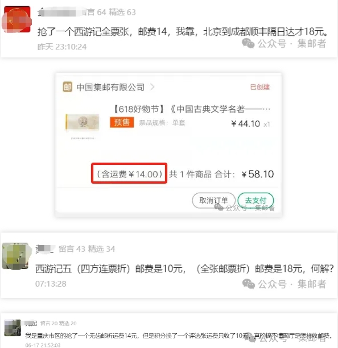The height and width of the screenshot is (348, 338).
Task: Click the 取消订单 button
Action: 213,200
